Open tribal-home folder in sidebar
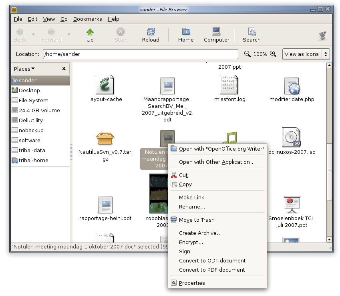The width and height of the screenshot is (340, 296). click(40, 160)
